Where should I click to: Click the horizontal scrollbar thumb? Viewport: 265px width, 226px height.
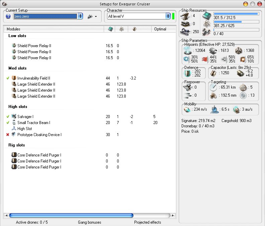71,215
